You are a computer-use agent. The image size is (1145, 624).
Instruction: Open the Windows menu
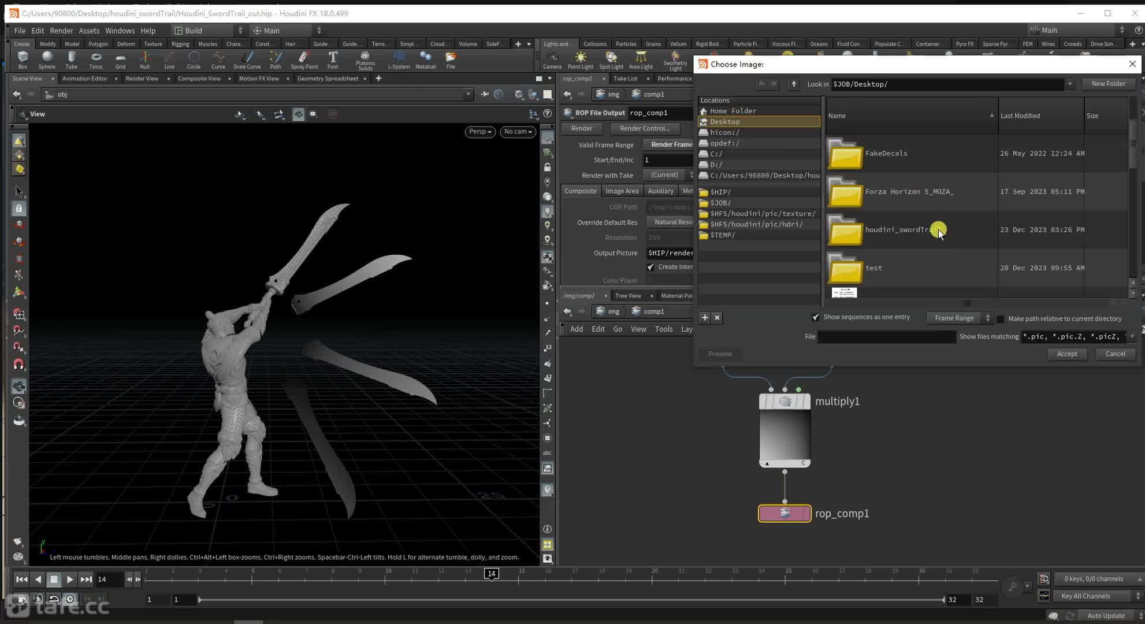click(x=120, y=31)
